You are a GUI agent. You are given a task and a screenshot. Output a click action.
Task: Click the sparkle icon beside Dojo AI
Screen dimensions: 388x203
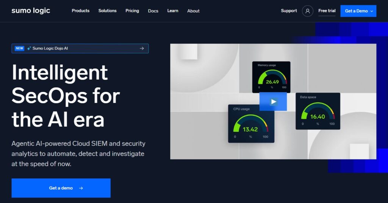[29, 48]
